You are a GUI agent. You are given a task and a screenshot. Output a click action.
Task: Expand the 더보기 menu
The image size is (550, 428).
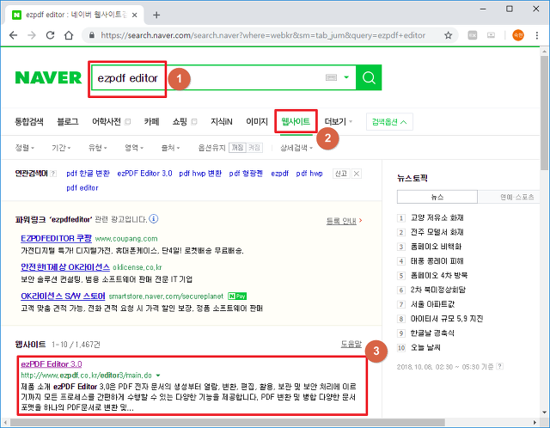coord(338,122)
